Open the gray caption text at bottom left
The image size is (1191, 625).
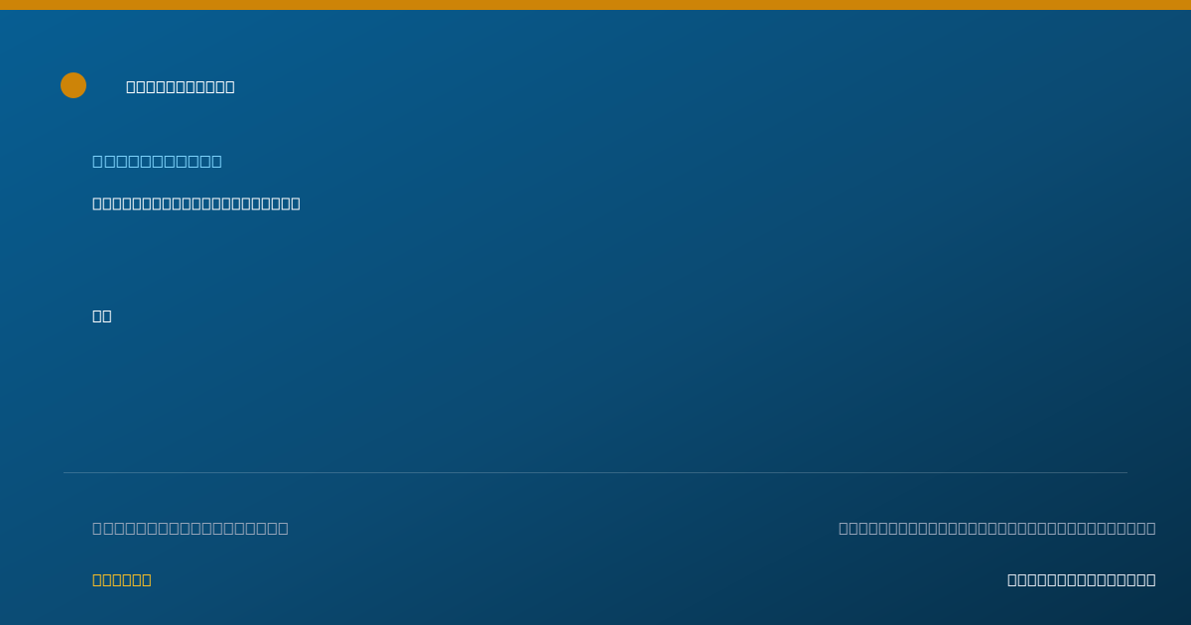point(191,528)
